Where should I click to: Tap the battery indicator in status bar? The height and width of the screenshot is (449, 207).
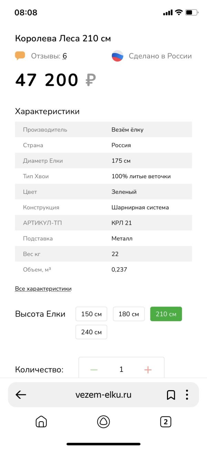pos(191,12)
